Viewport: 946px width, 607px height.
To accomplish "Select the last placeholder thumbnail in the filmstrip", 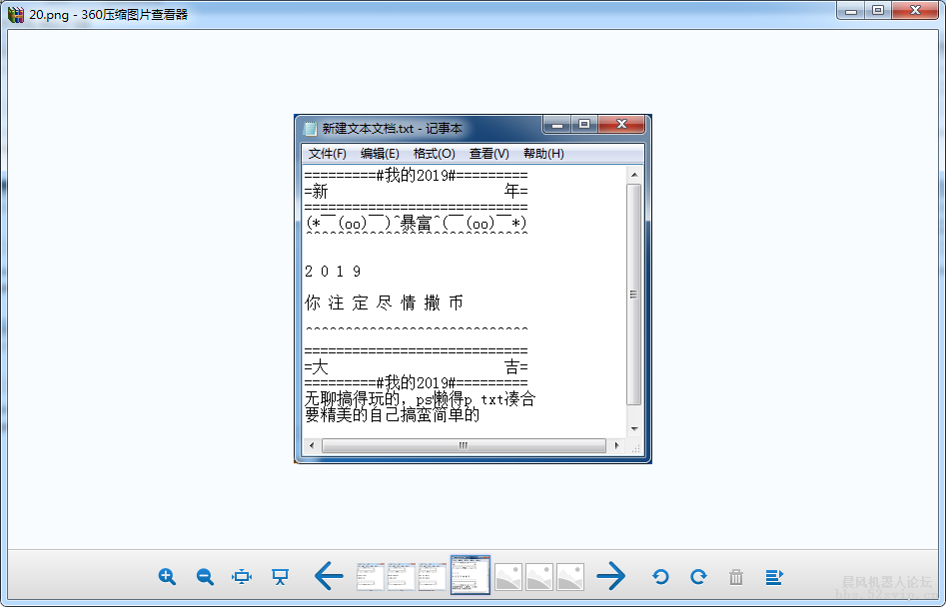I will [x=570, y=576].
